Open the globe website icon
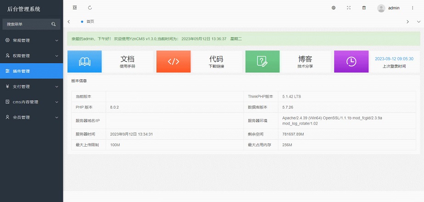Viewport: 424px width, 202px height. pos(334,8)
